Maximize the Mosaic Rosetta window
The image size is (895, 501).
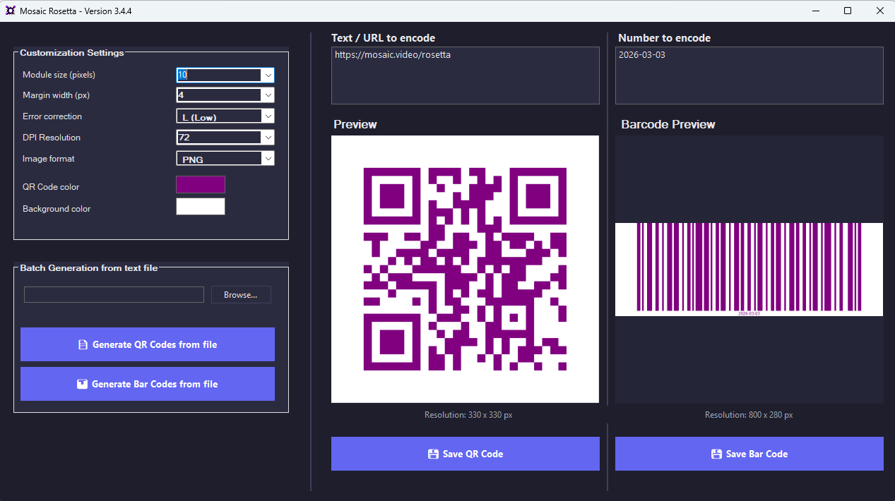pyautogui.click(x=848, y=11)
